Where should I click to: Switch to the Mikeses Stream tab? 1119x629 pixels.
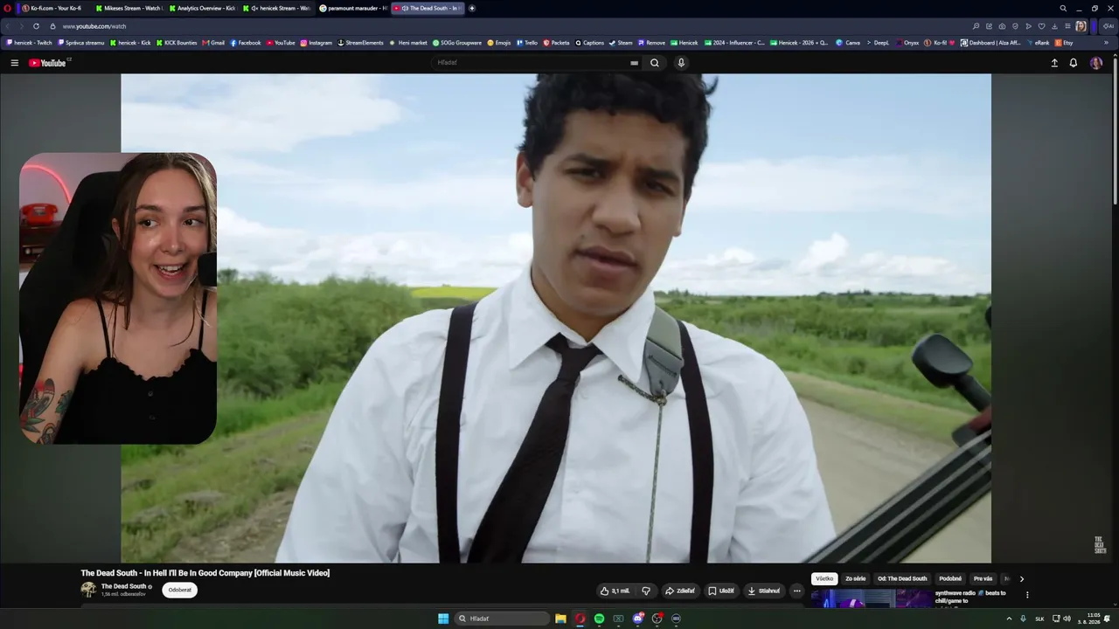128,8
